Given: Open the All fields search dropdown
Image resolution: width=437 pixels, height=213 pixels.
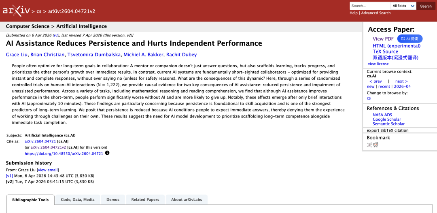Looking at the screenshot, I should coord(403,6).
